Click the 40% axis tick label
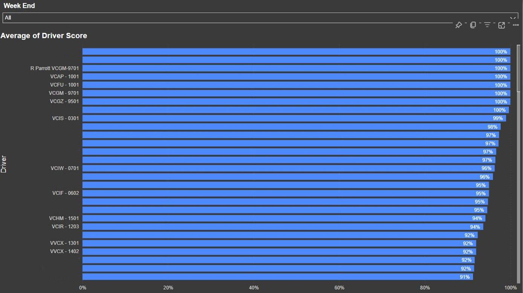 pos(254,288)
